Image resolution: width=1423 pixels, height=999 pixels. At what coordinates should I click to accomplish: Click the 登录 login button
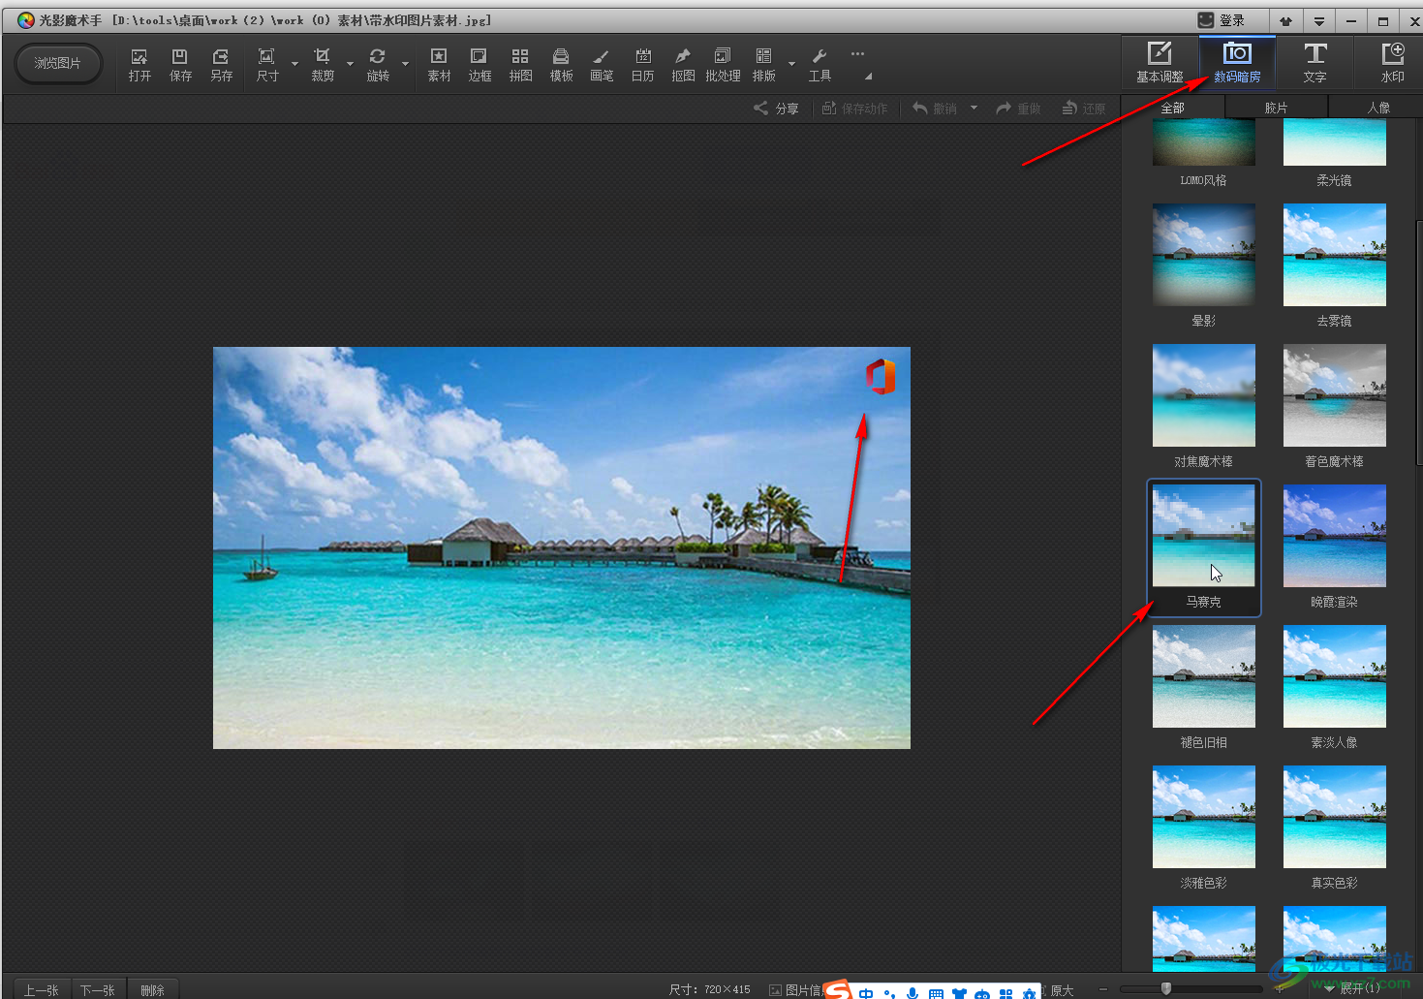(1222, 20)
